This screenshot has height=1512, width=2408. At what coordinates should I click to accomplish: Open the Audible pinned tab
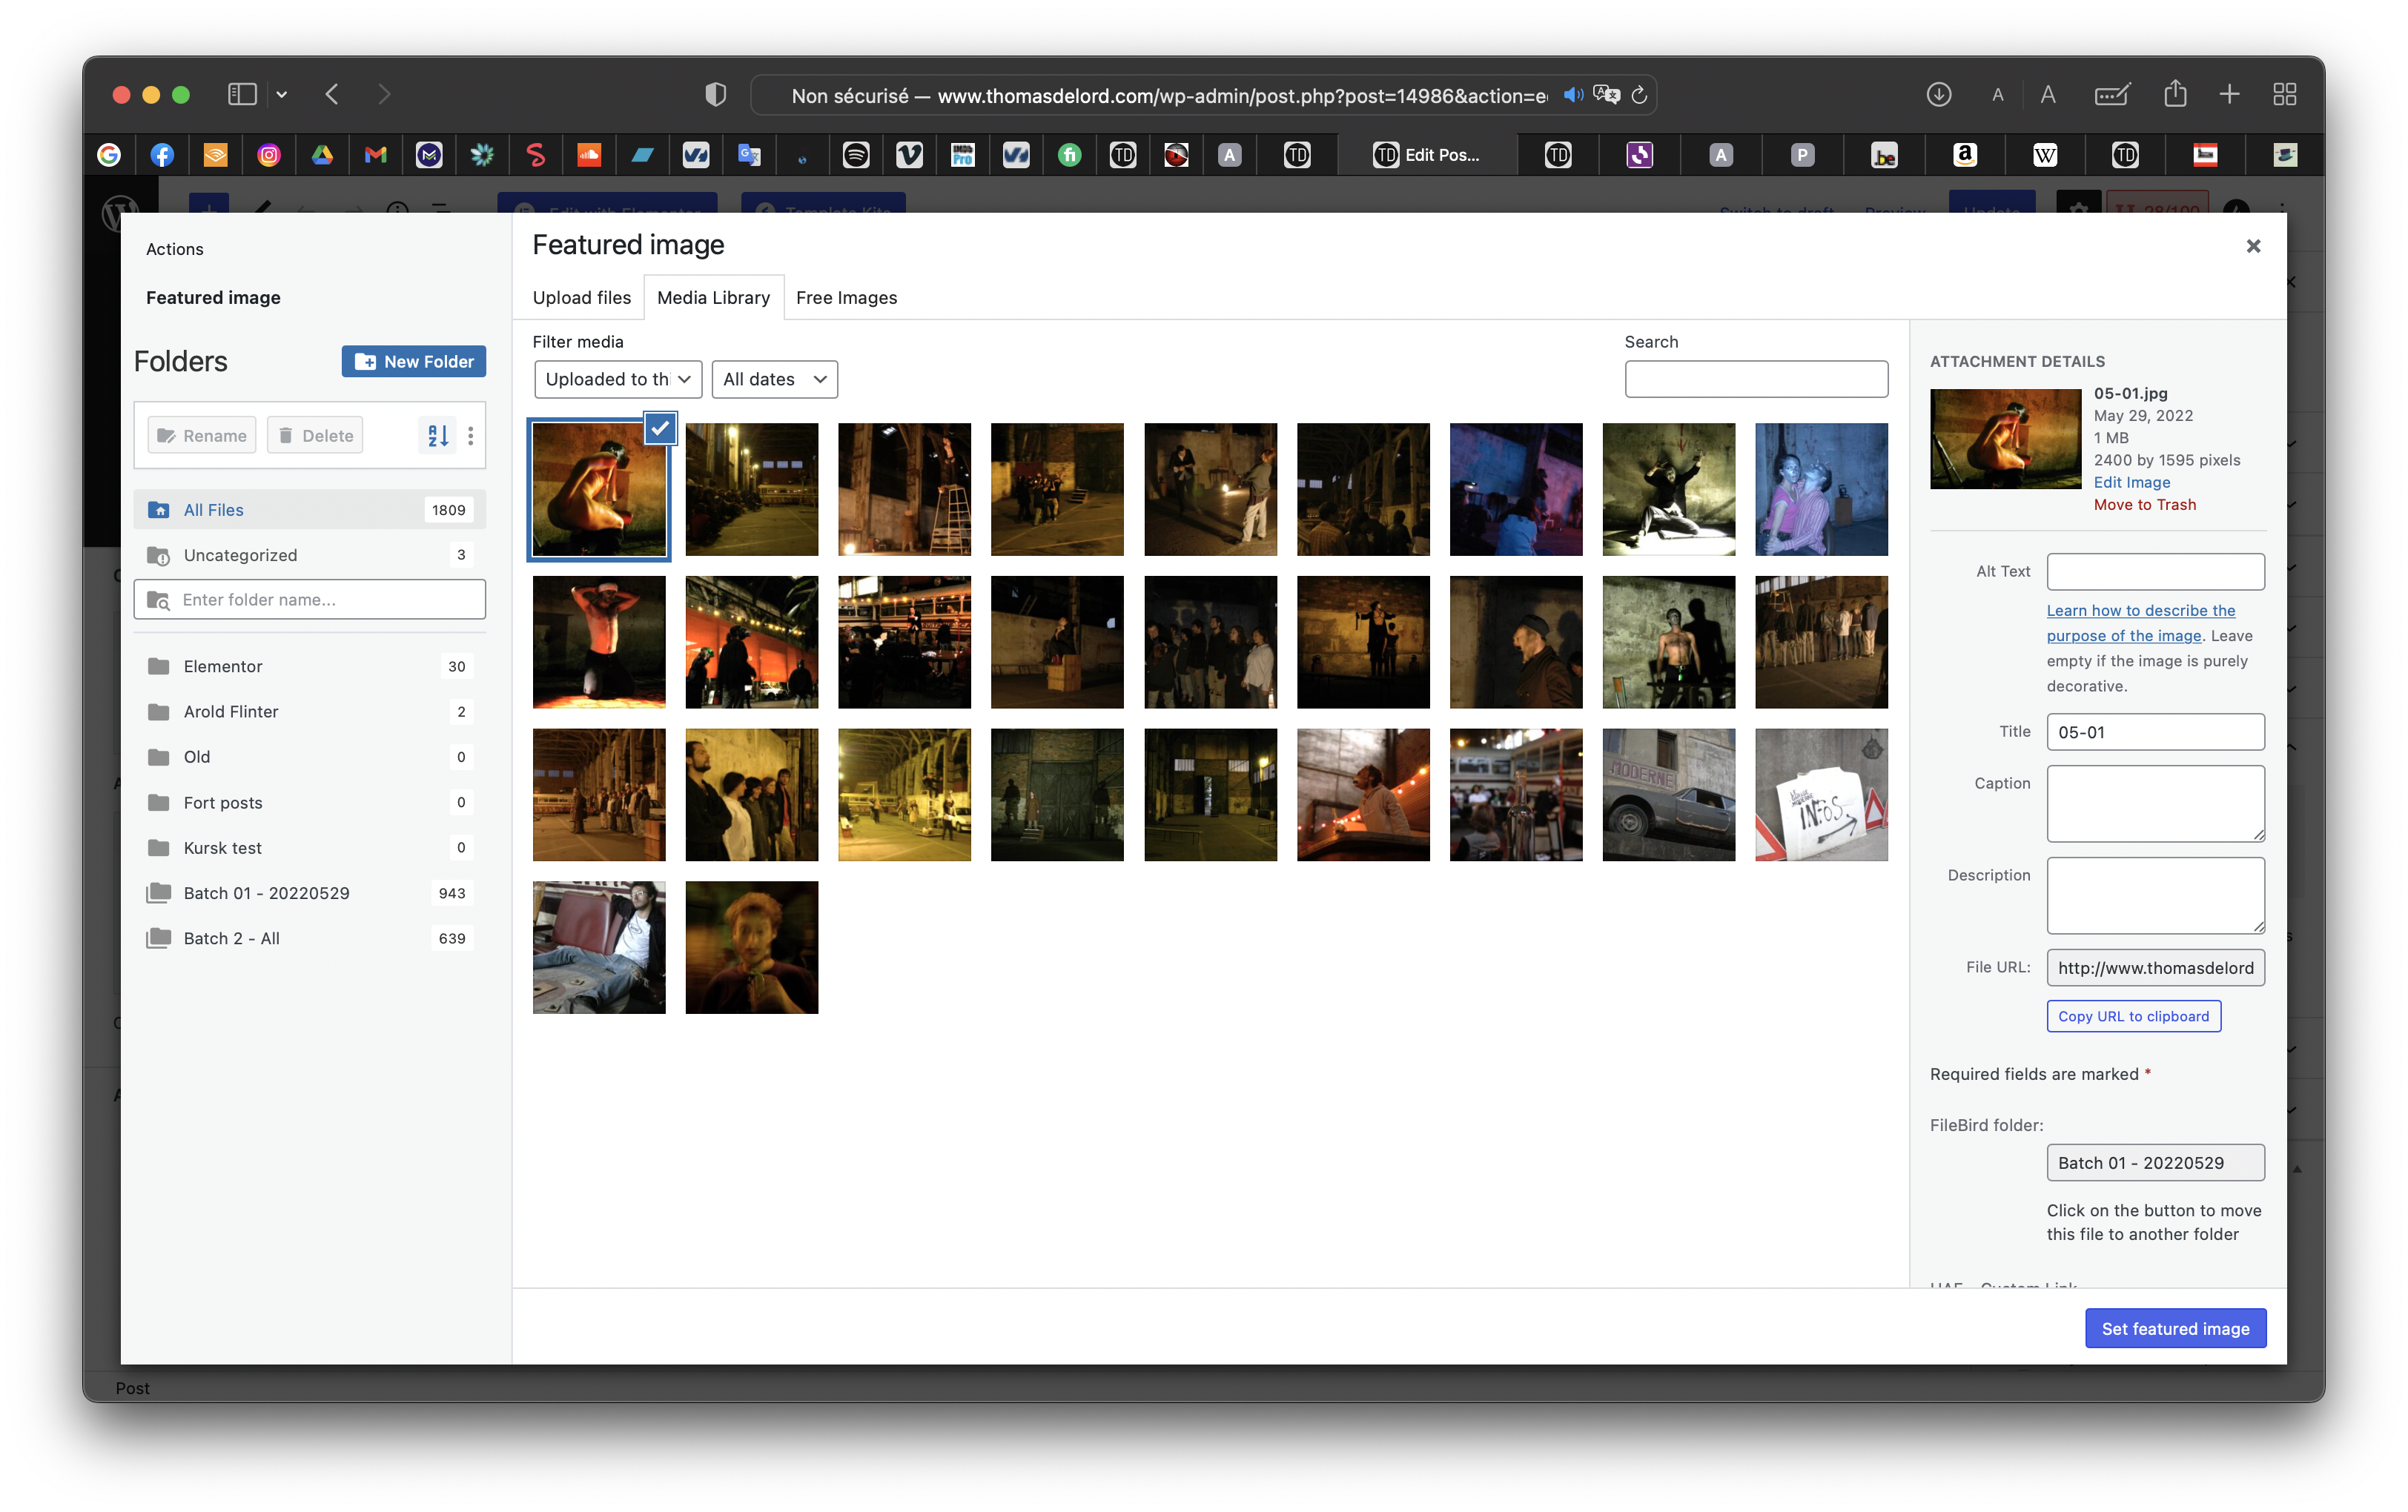click(x=215, y=155)
